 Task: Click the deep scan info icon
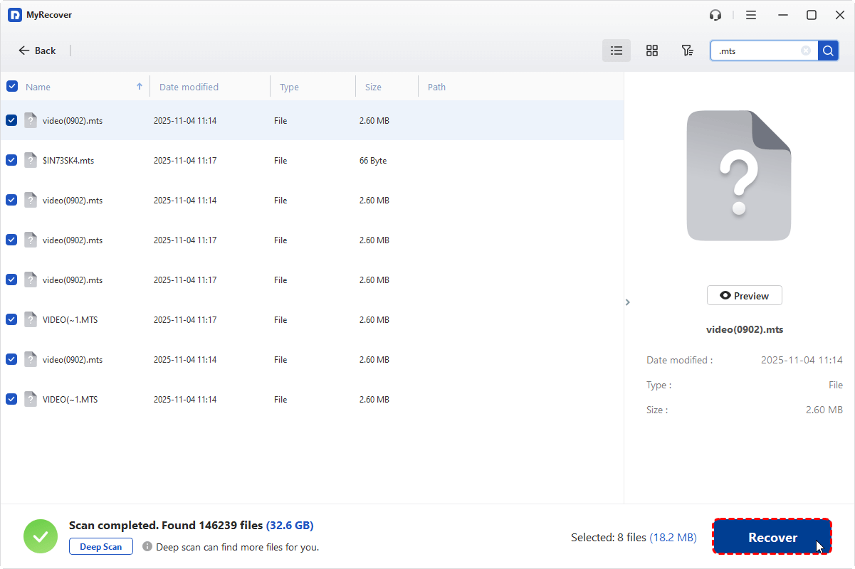pyautogui.click(x=147, y=547)
